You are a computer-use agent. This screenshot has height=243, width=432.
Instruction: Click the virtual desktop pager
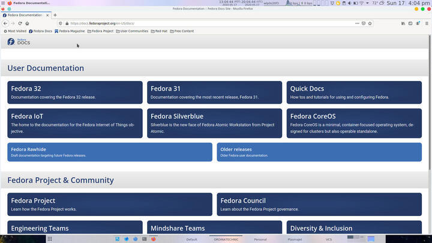[x=355, y=239]
